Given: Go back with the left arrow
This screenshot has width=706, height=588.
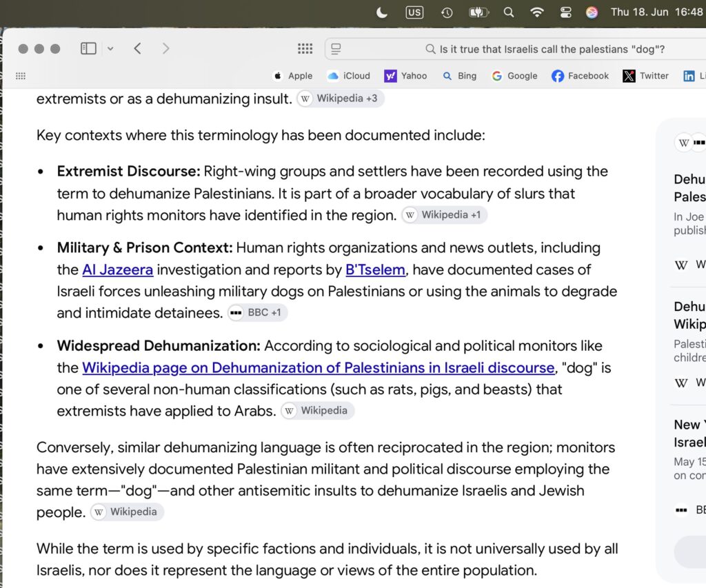Looking at the screenshot, I should pos(138,48).
